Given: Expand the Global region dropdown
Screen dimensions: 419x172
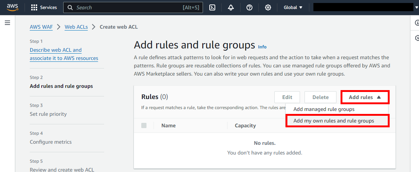Looking at the screenshot, I should point(293,7).
